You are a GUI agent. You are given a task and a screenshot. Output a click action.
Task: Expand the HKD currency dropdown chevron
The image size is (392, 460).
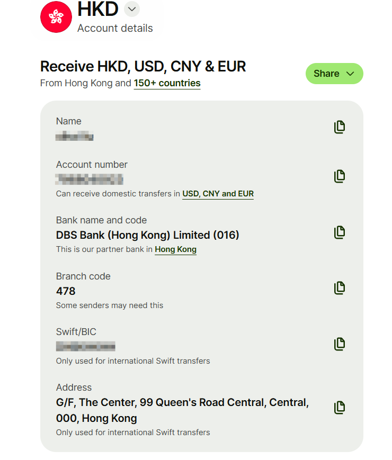(132, 9)
